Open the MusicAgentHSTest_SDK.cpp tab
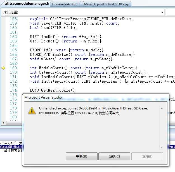The width and height of the screenshot is (175, 172). coord(106,4)
